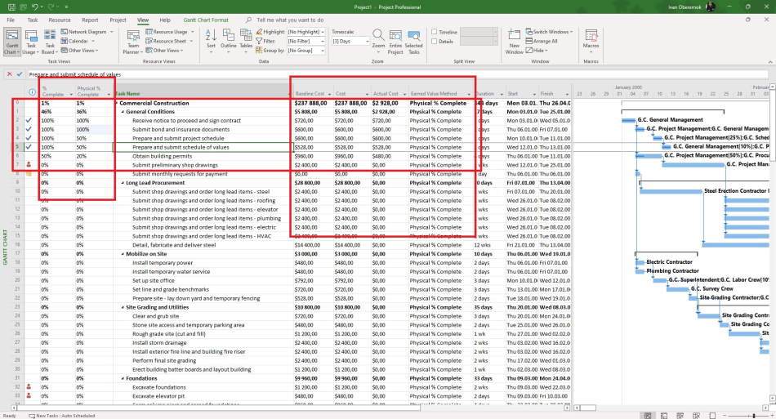The image size is (776, 419).
Task: Open the File menu
Action: coord(11,20)
